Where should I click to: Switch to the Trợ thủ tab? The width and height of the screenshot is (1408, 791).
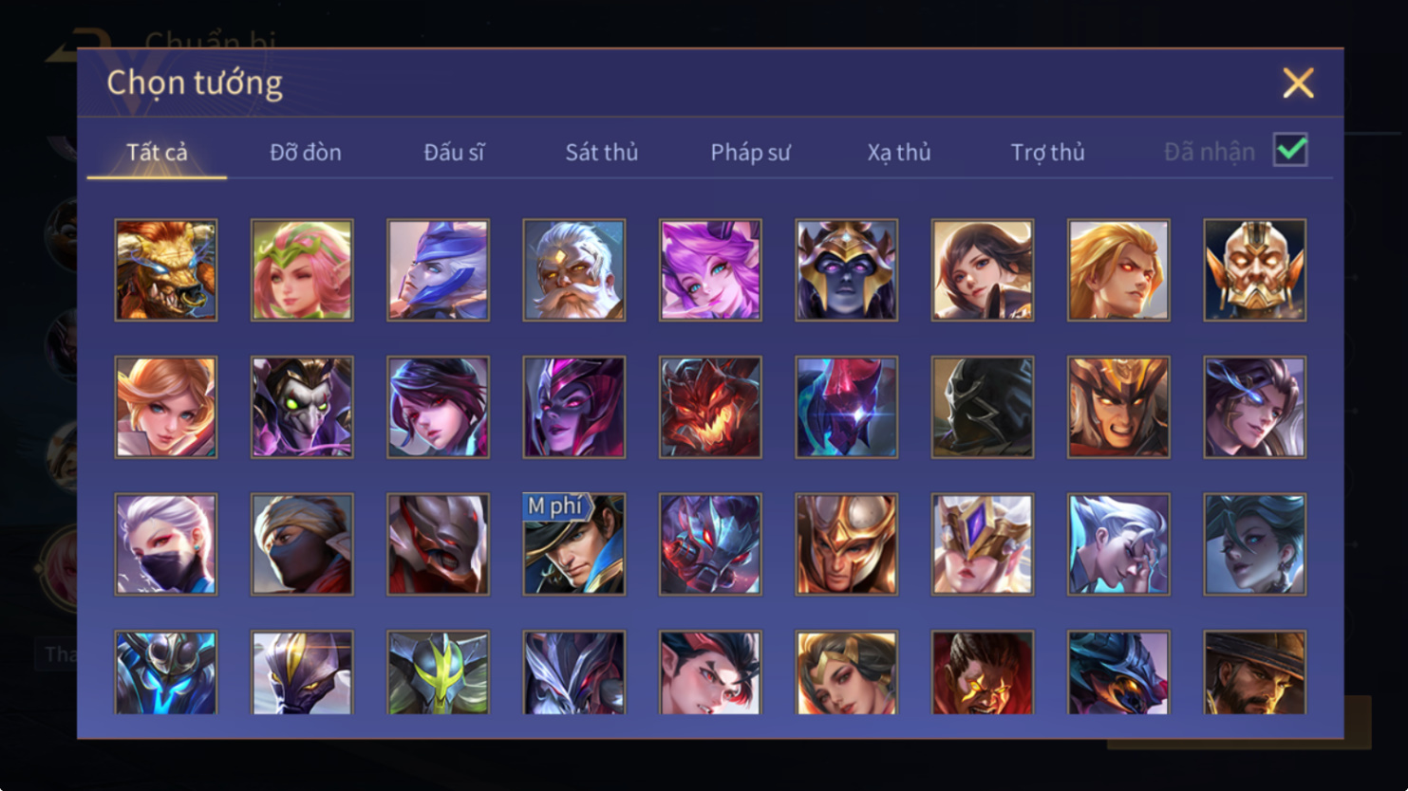click(x=1047, y=152)
